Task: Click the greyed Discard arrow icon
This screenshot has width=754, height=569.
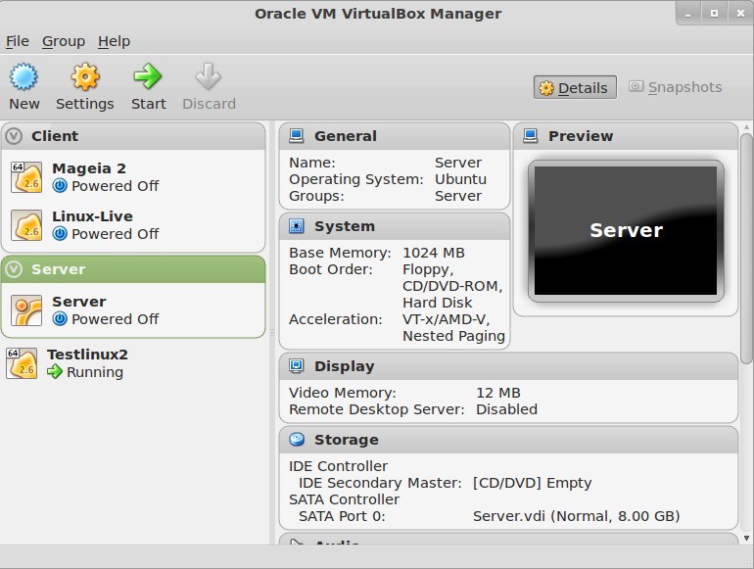Action: point(209,76)
